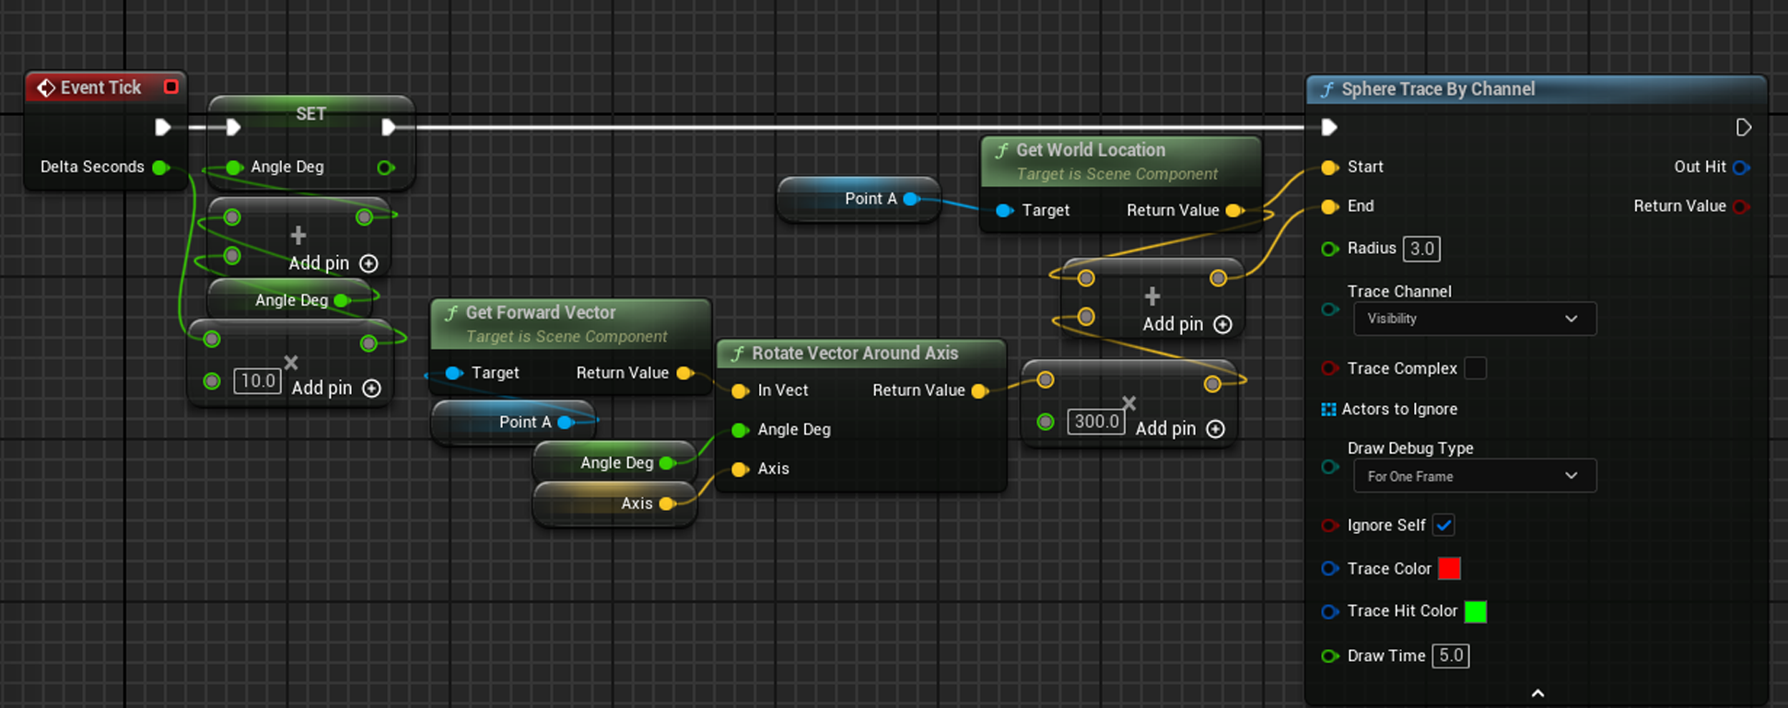
Task: Open the Draw Debug Type dropdown
Action: coord(1474,476)
